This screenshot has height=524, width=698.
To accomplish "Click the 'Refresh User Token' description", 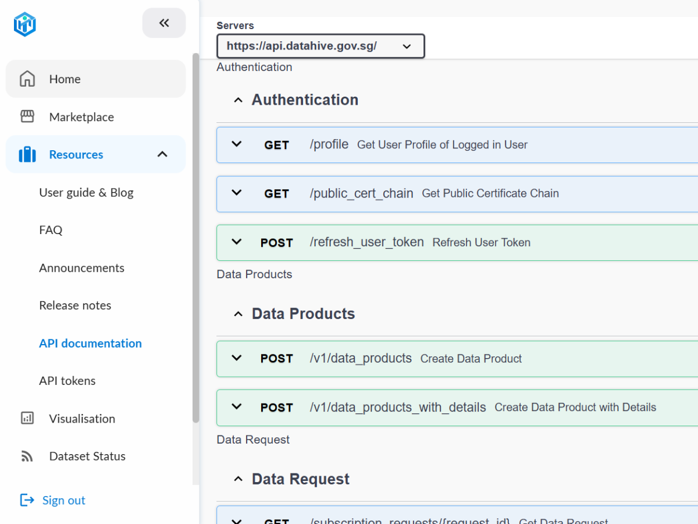I will 482,242.
